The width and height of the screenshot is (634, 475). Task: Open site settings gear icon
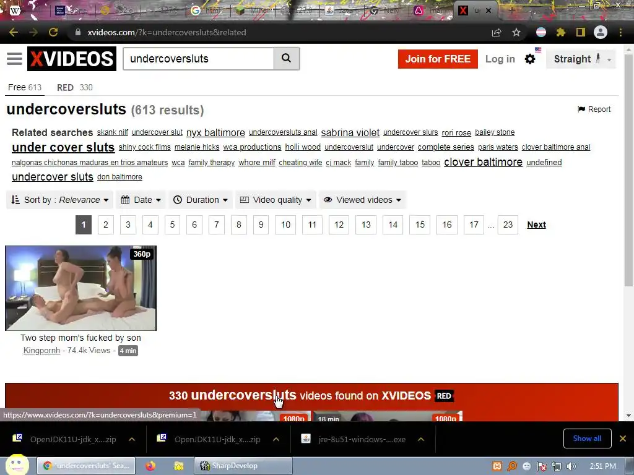tap(530, 59)
